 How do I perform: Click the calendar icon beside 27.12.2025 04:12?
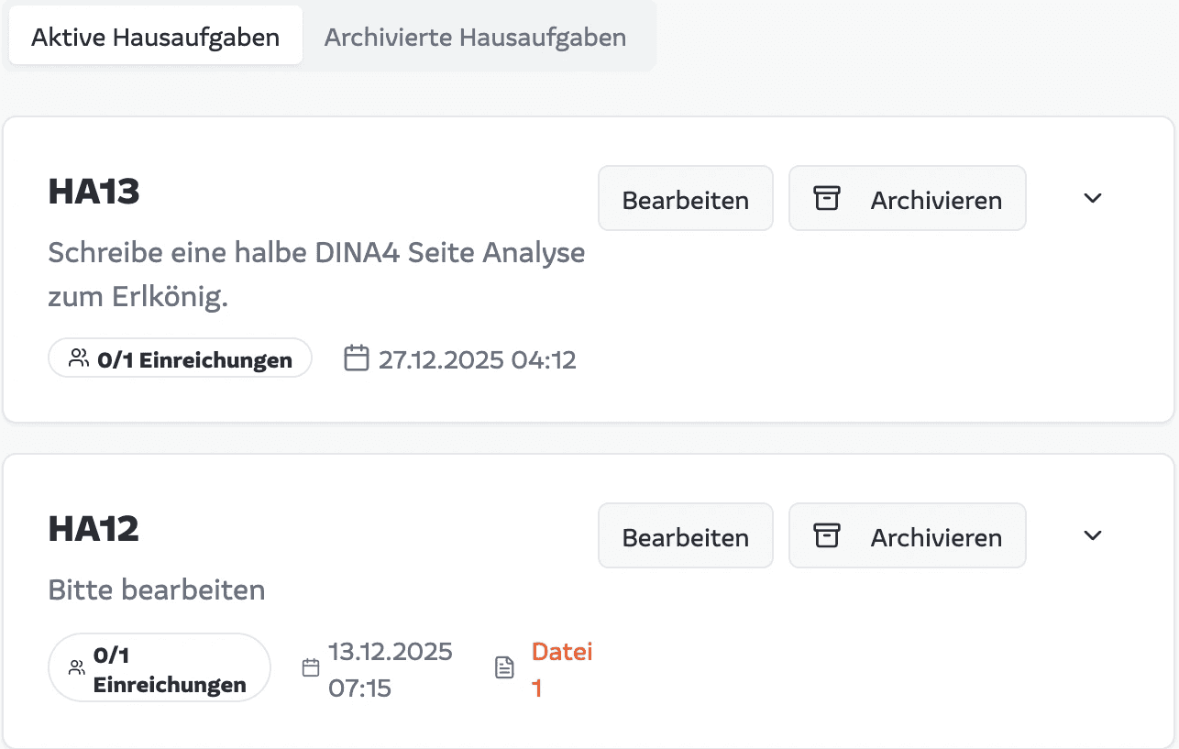click(357, 358)
